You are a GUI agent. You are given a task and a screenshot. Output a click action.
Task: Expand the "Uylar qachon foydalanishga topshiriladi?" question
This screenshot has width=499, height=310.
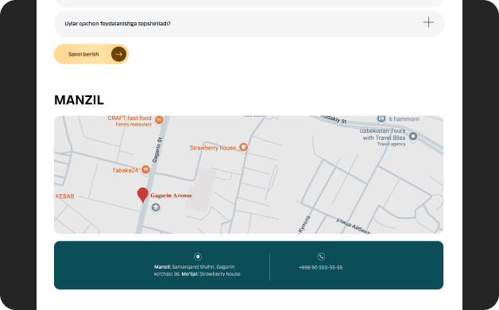click(249, 24)
